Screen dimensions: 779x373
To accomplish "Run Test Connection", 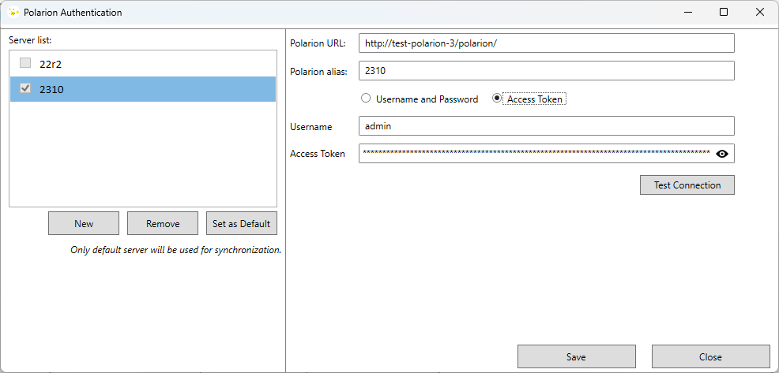I will click(x=687, y=185).
